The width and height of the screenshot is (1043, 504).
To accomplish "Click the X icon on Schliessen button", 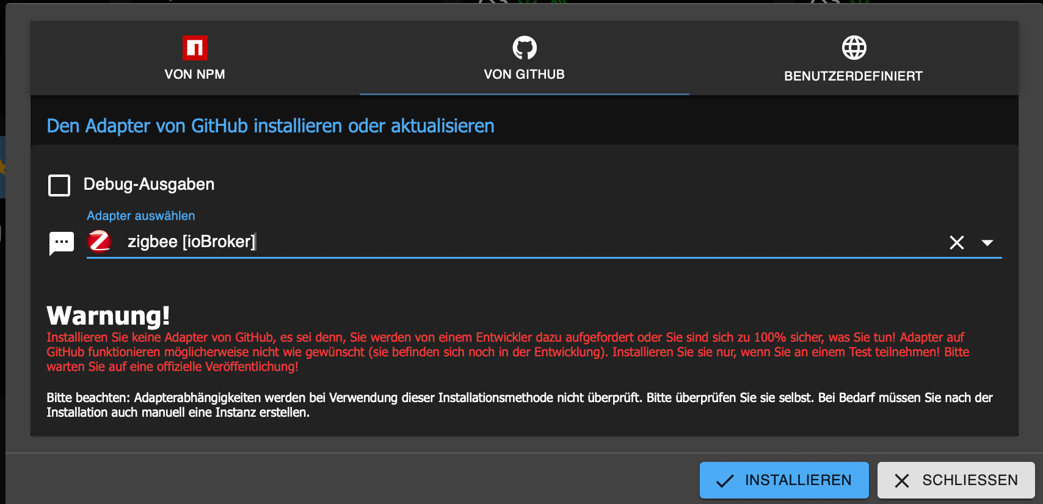I will [902, 481].
